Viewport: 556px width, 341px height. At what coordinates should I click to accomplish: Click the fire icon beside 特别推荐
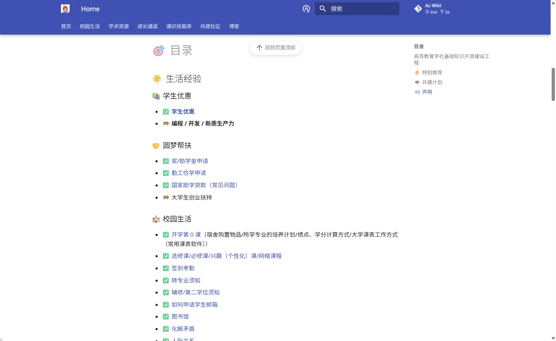tap(417, 73)
